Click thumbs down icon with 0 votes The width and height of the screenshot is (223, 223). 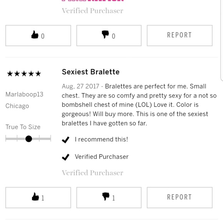pos(109,35)
